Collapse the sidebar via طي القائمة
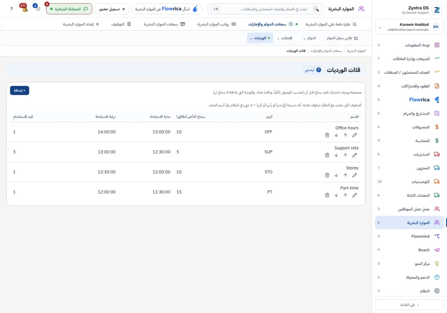 [x=409, y=305]
